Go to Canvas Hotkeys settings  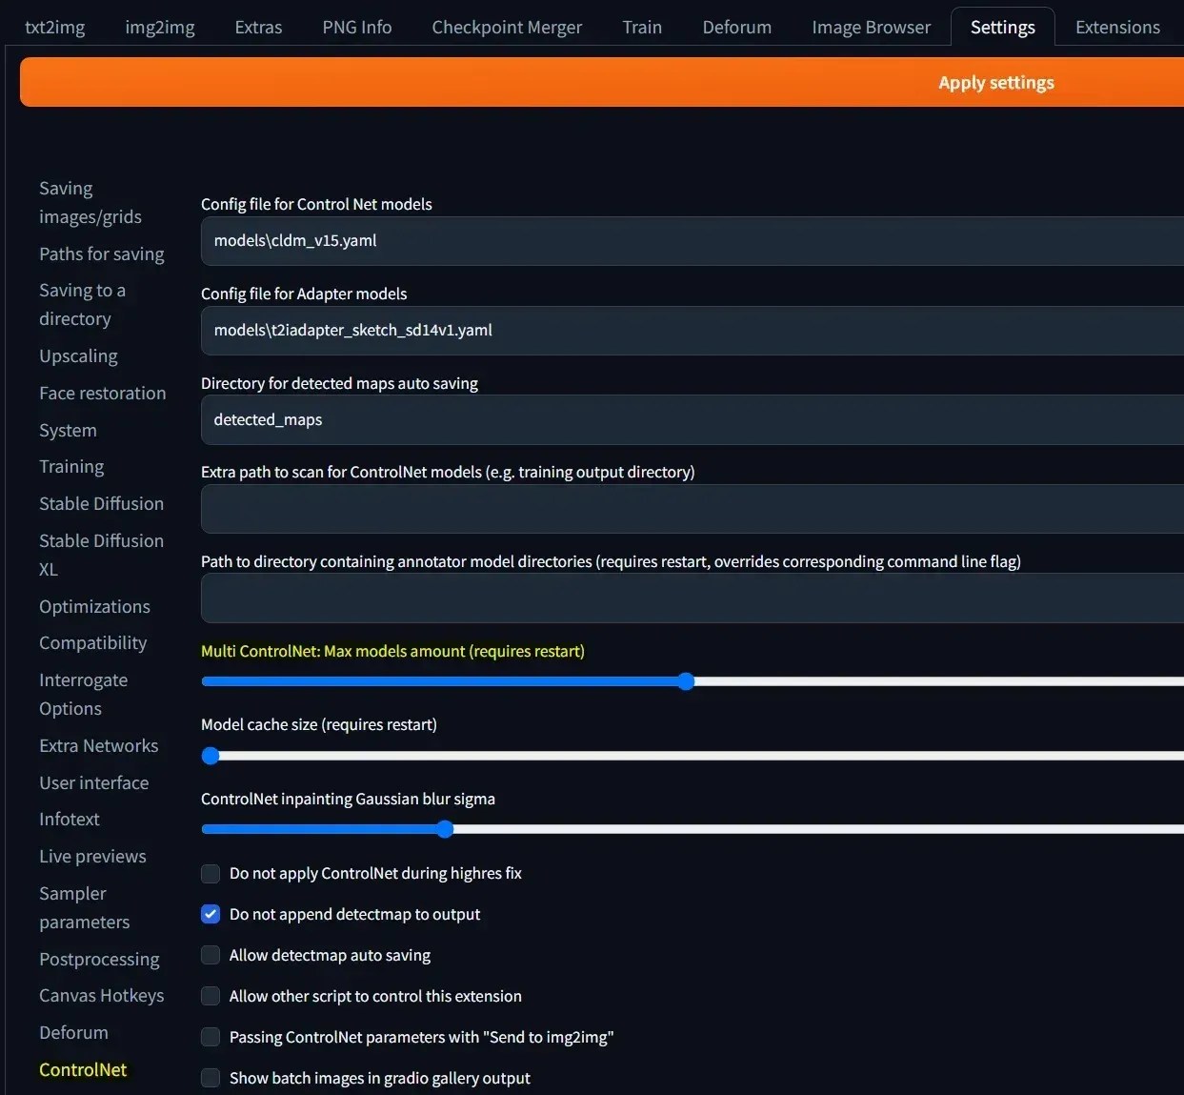click(101, 995)
